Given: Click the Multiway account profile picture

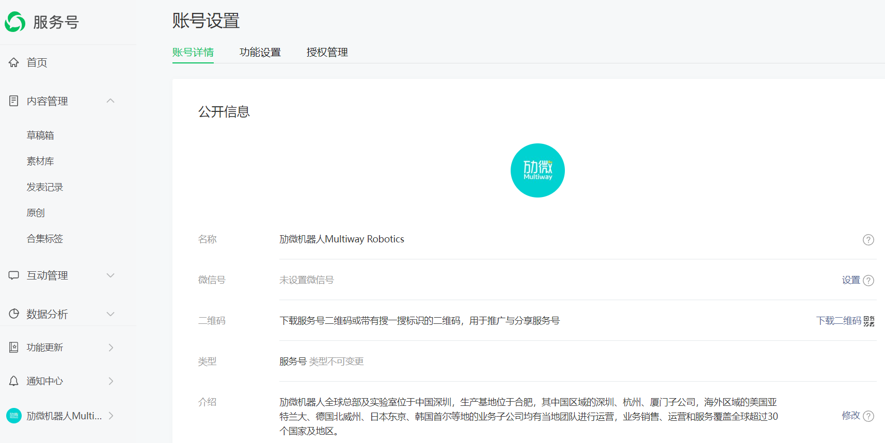Looking at the screenshot, I should 538,170.
